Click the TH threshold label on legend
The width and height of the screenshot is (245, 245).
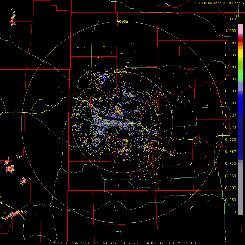pyautogui.click(x=234, y=212)
